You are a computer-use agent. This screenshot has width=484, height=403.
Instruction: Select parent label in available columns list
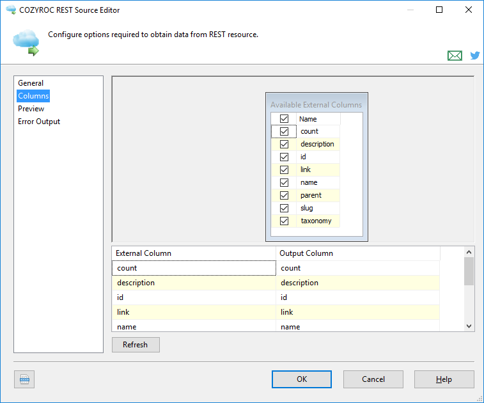coord(311,195)
